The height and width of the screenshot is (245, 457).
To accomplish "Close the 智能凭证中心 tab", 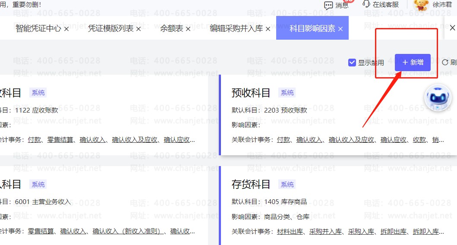I will pos(66,29).
